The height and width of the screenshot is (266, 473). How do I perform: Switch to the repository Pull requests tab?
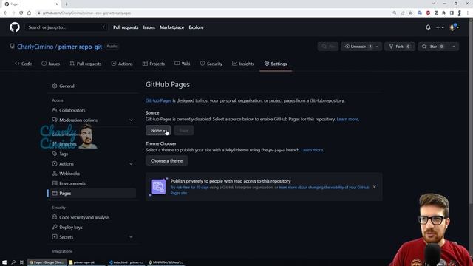[x=86, y=64]
